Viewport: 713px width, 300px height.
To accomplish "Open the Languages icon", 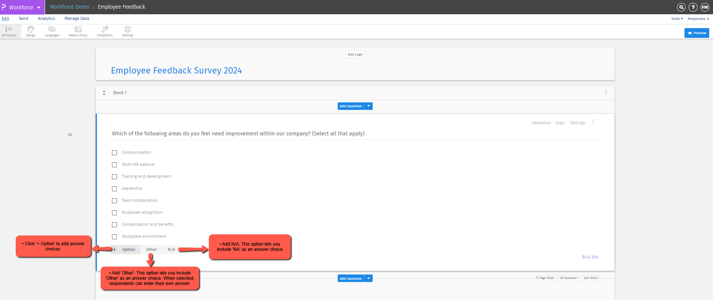I will (52, 31).
